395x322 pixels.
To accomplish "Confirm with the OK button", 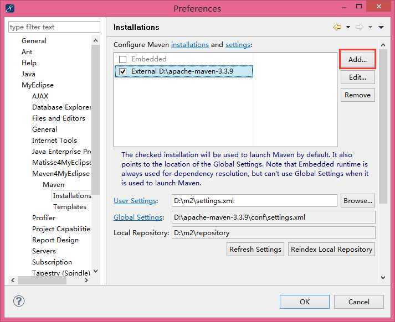I will coord(305,302).
